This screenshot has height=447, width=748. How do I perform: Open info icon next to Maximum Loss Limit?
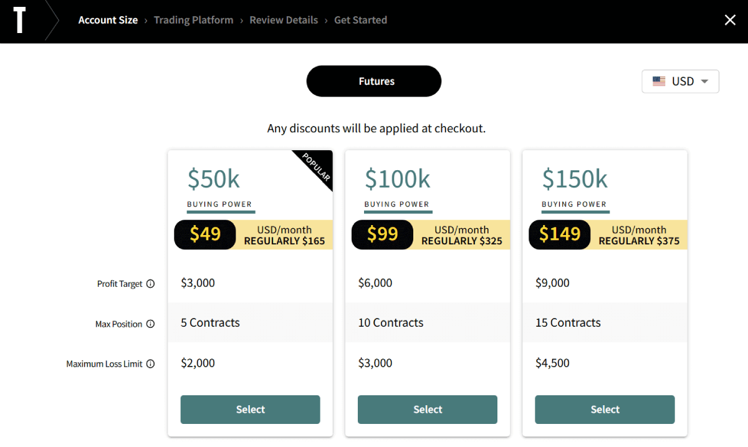click(150, 364)
